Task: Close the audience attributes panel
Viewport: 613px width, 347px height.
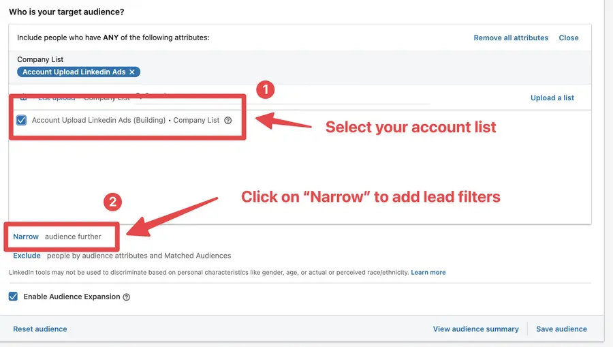Action: pyautogui.click(x=569, y=38)
